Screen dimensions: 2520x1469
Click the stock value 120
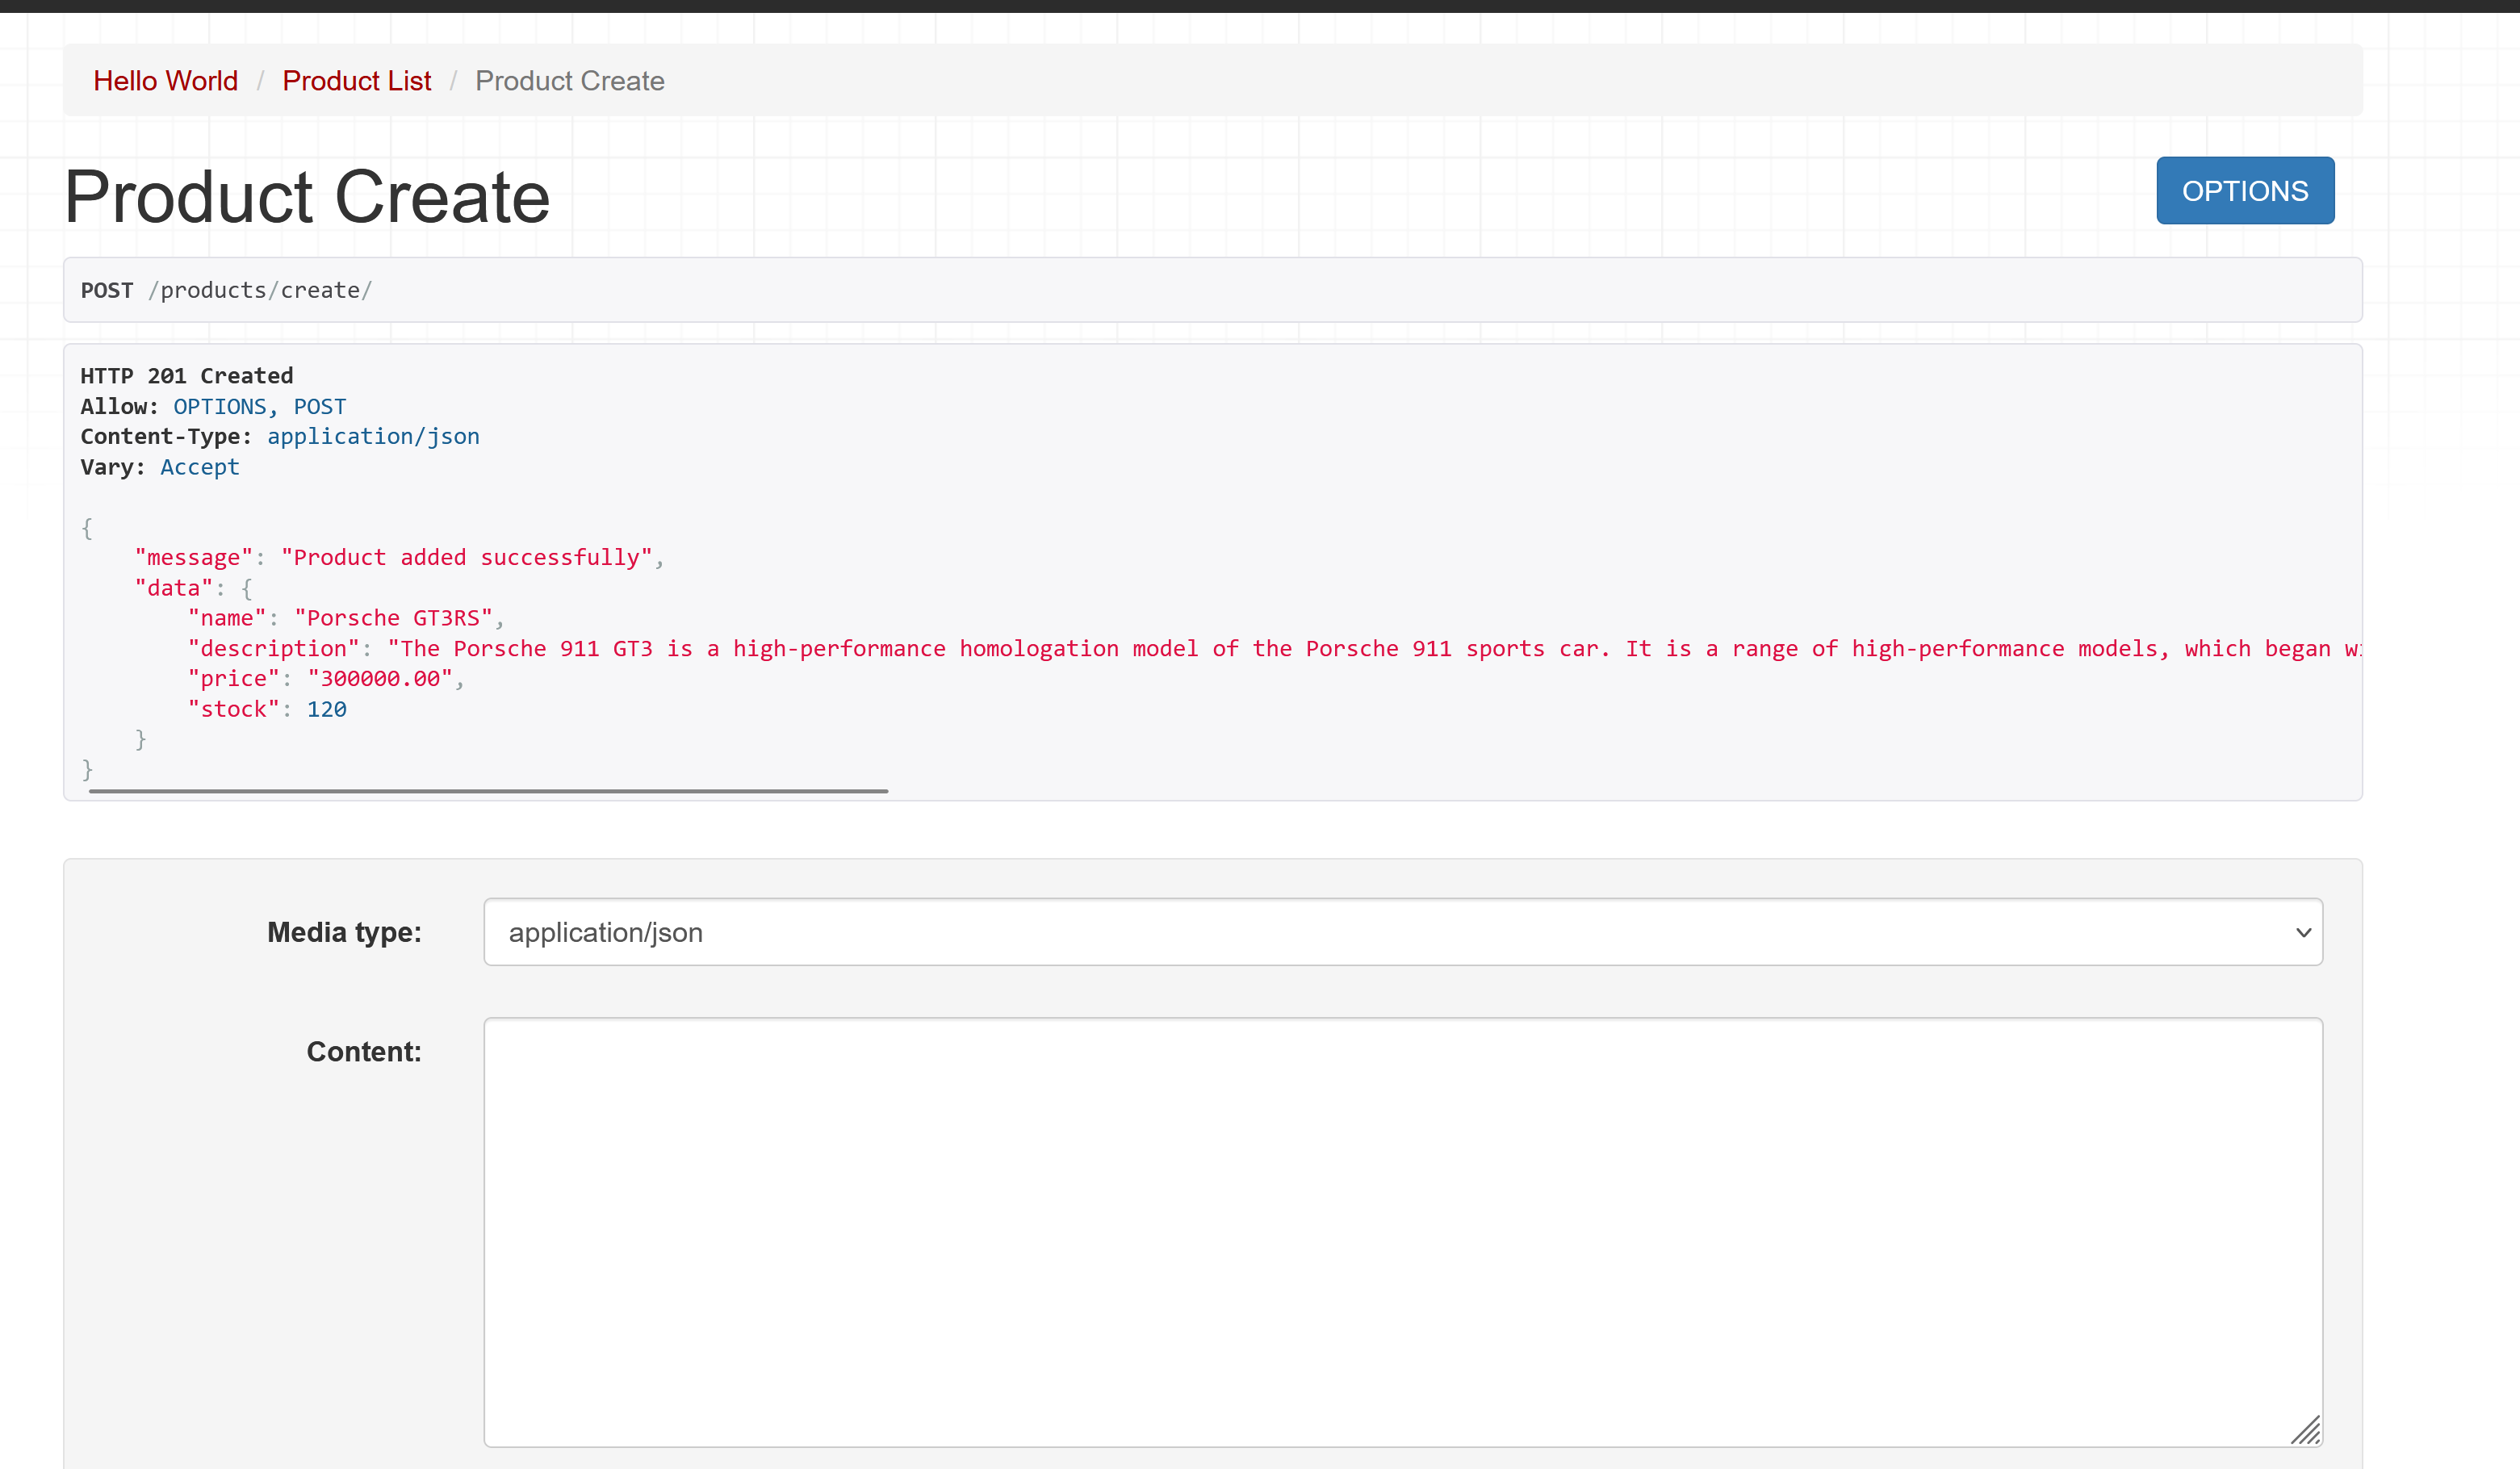[x=326, y=709]
